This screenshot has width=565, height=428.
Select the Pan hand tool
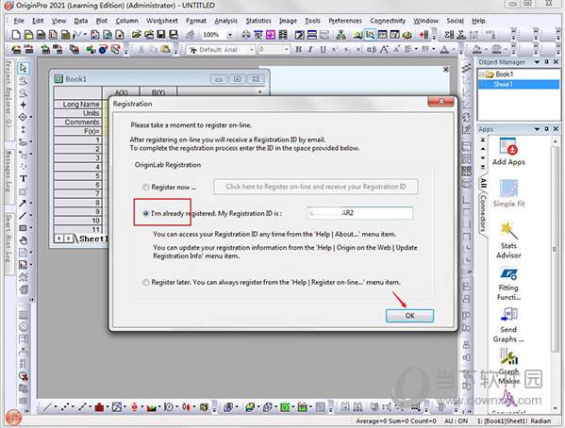click(23, 240)
